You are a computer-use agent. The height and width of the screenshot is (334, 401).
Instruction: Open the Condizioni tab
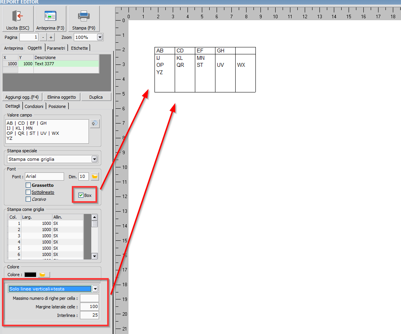pyautogui.click(x=34, y=106)
